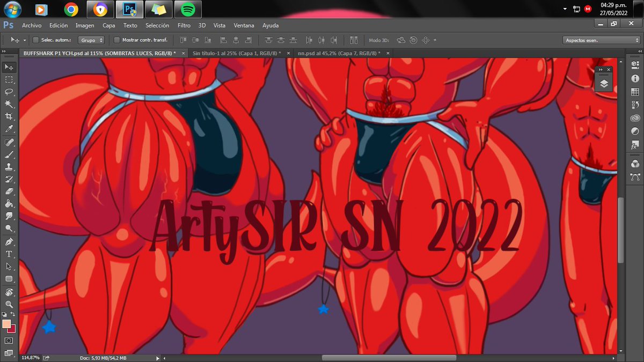Click the Auto-Align Layers icon
The width and height of the screenshot is (644, 362).
coord(354,40)
